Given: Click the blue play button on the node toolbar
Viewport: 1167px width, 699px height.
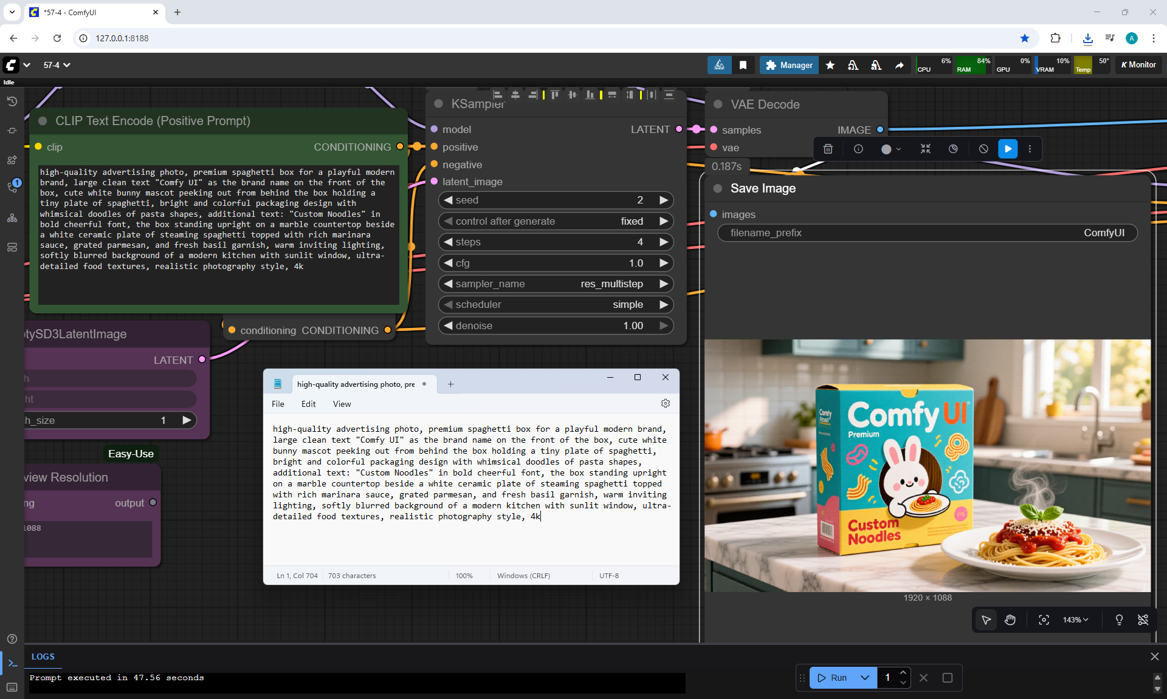Looking at the screenshot, I should (x=1008, y=149).
